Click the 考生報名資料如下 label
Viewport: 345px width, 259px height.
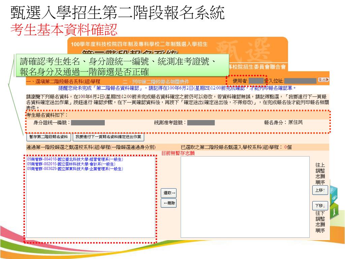coord(47,115)
